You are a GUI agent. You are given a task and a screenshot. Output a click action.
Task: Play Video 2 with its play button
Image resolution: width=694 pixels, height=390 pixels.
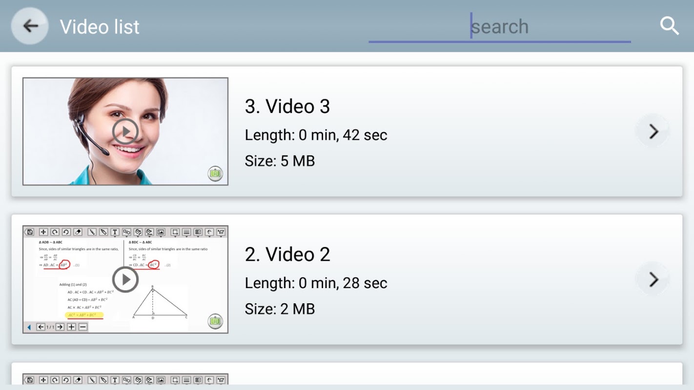point(125,279)
